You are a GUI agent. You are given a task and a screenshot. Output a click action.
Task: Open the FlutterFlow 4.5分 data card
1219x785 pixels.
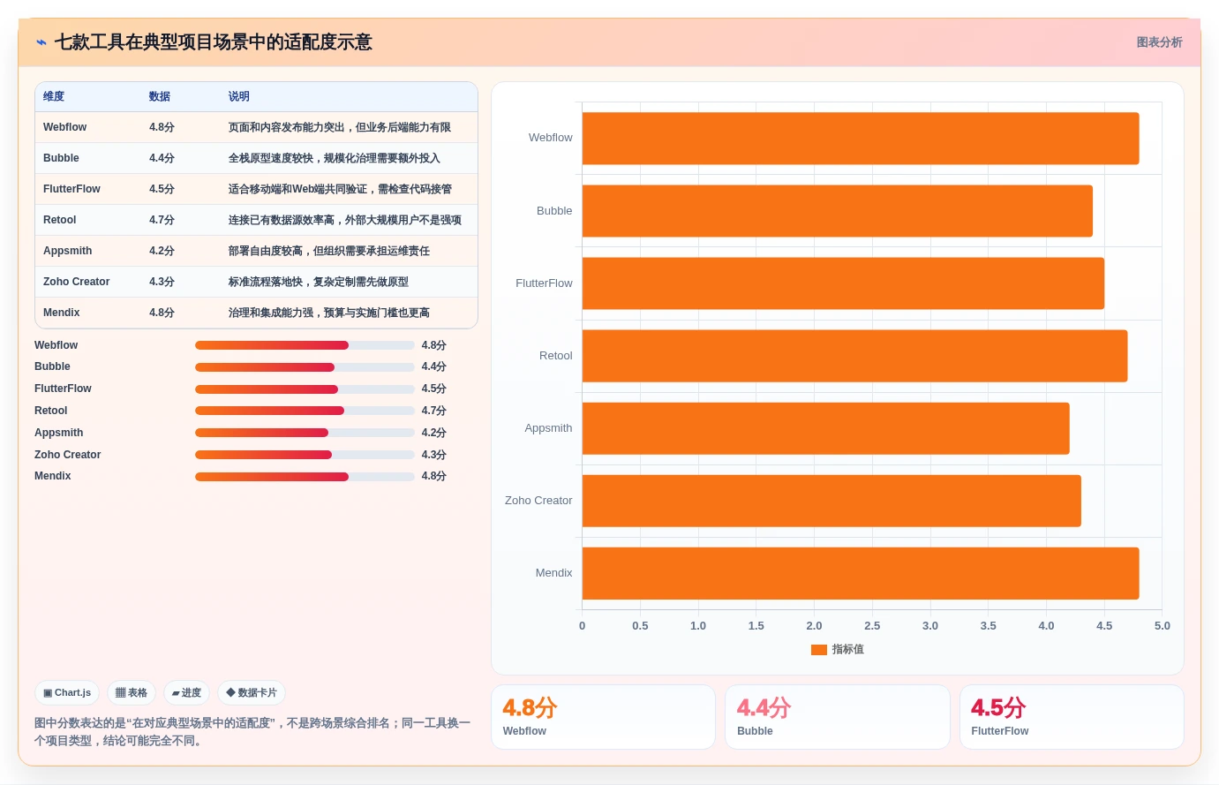point(1072,717)
